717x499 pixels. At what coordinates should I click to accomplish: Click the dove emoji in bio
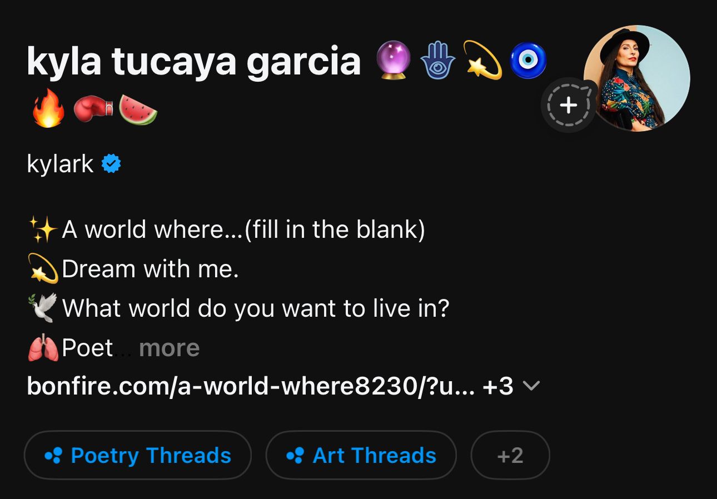(43, 308)
